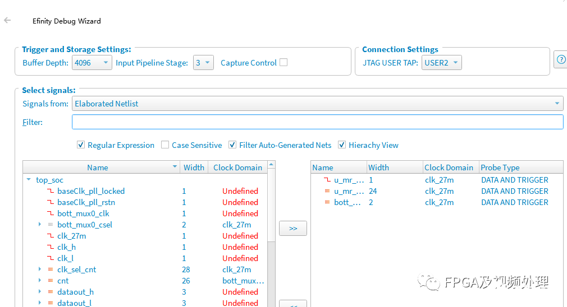Screen dimensions: 567x307
Task: Click the bus icon beside bott_mux0_csel
Action: 51,225
